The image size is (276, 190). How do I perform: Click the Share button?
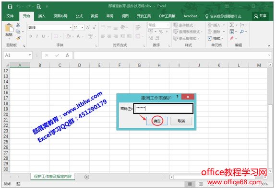pyautogui.click(x=260, y=16)
